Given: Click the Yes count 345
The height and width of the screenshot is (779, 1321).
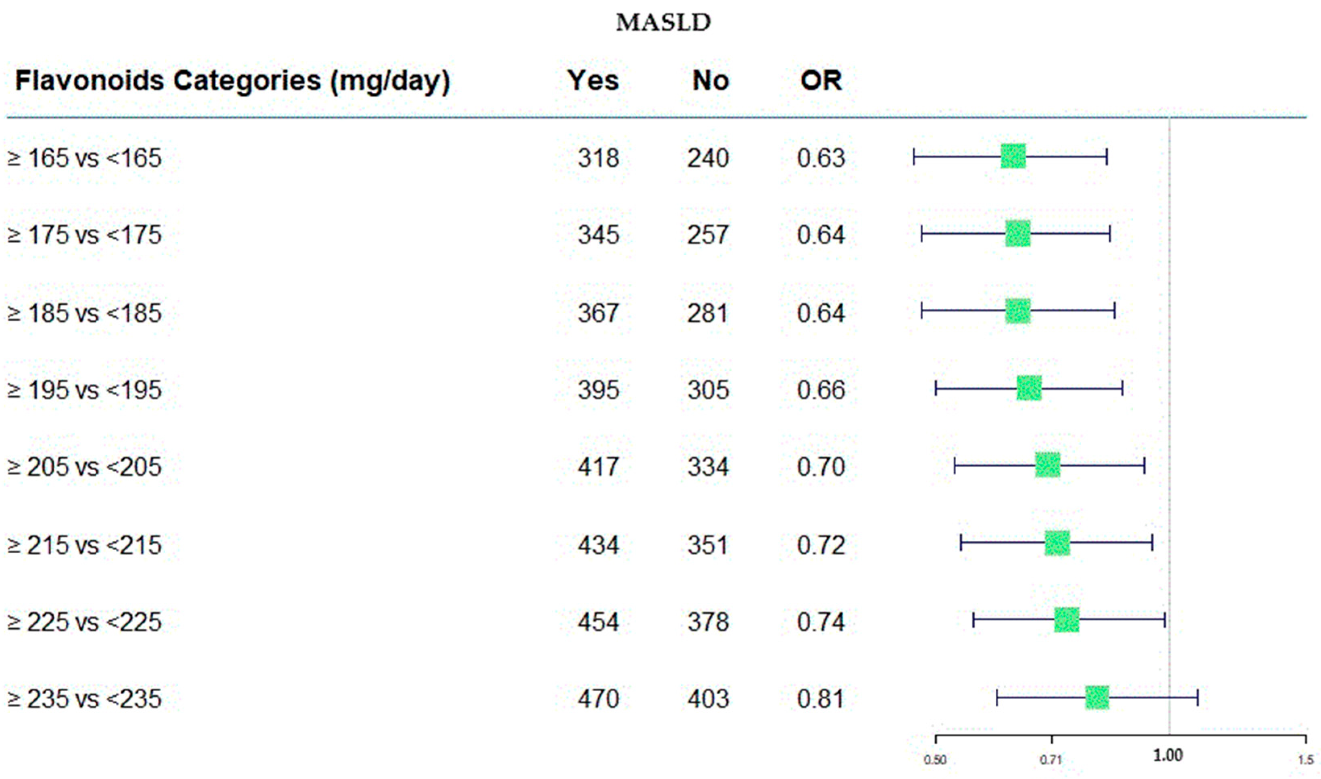Looking at the screenshot, I should tap(599, 235).
